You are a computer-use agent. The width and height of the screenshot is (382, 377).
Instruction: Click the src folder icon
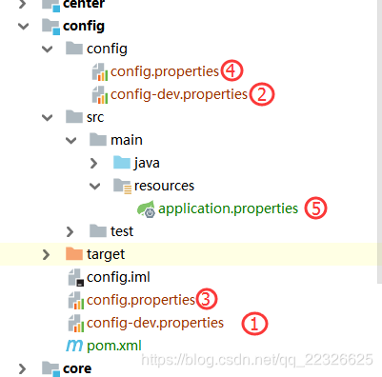74,117
